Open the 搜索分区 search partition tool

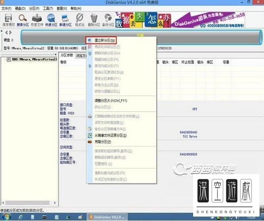(x=23, y=20)
